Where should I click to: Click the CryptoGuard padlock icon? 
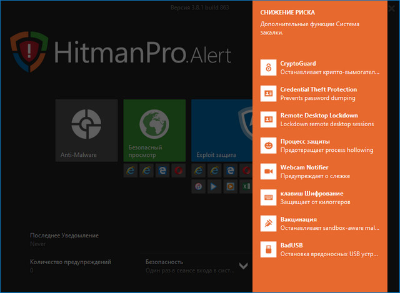[268, 67]
